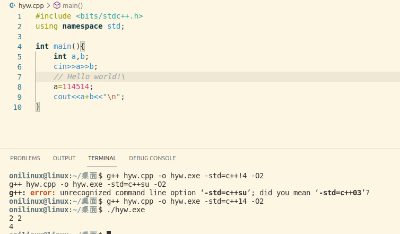Click the cout statement on line 9
The width and height of the screenshot is (400, 234).
coord(89,97)
